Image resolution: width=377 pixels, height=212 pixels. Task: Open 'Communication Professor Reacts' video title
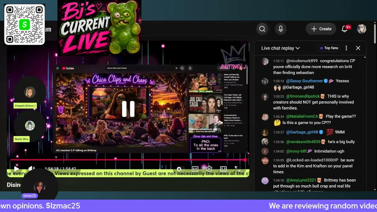[233, 117]
